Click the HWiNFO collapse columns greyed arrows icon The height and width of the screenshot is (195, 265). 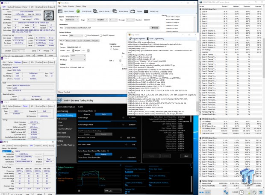[x=207, y=192]
